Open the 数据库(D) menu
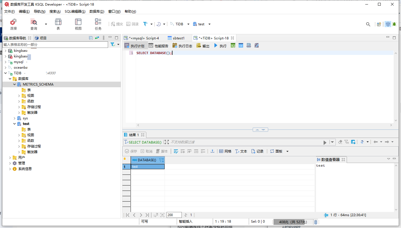 (x=97, y=12)
